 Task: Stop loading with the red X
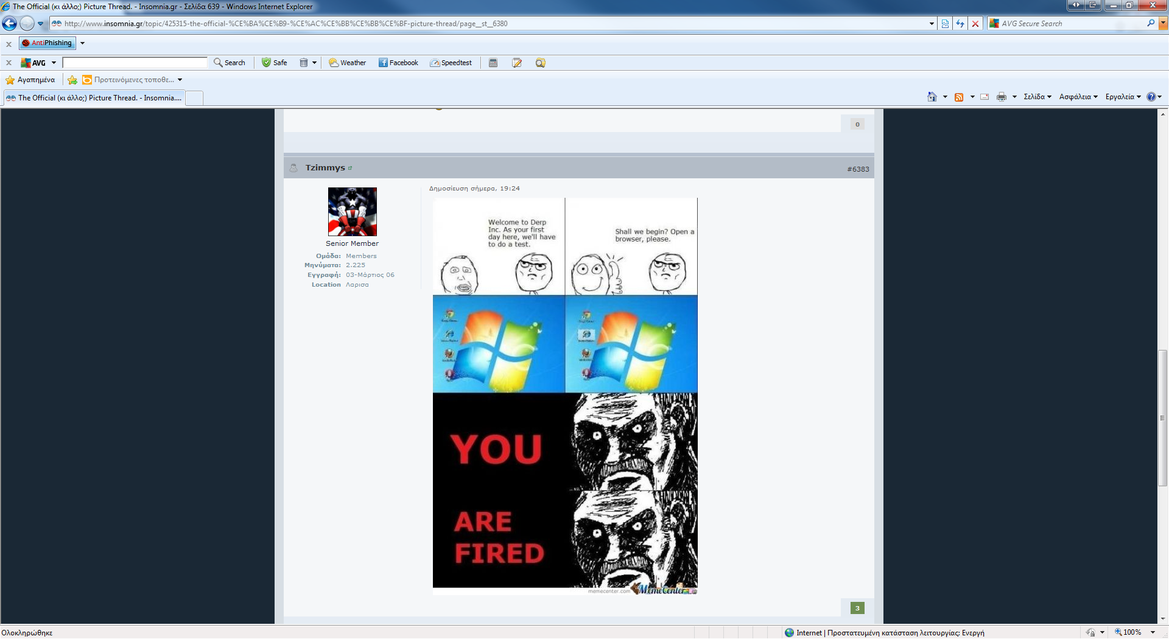click(975, 24)
